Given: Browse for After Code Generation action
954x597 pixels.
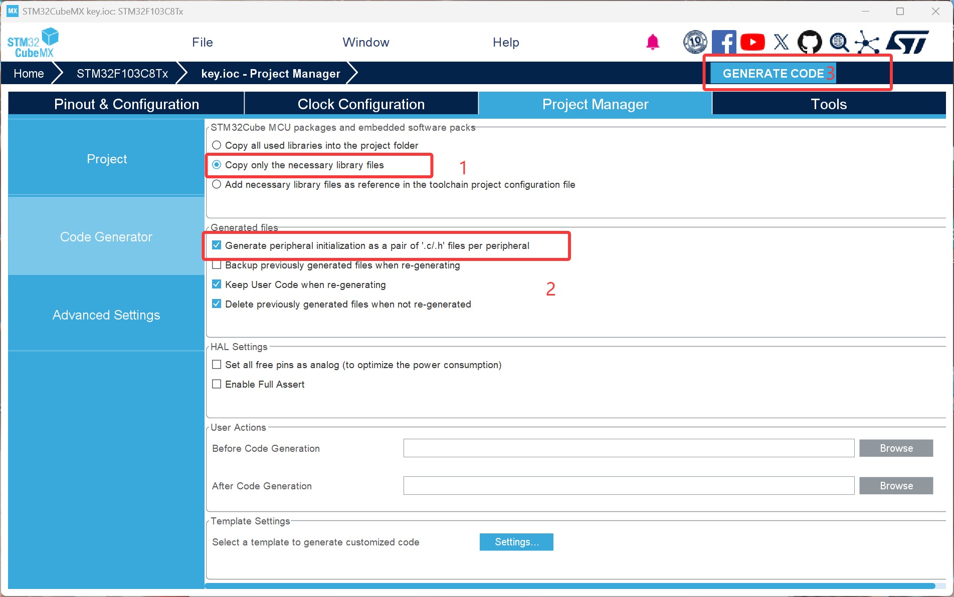Looking at the screenshot, I should click(896, 486).
